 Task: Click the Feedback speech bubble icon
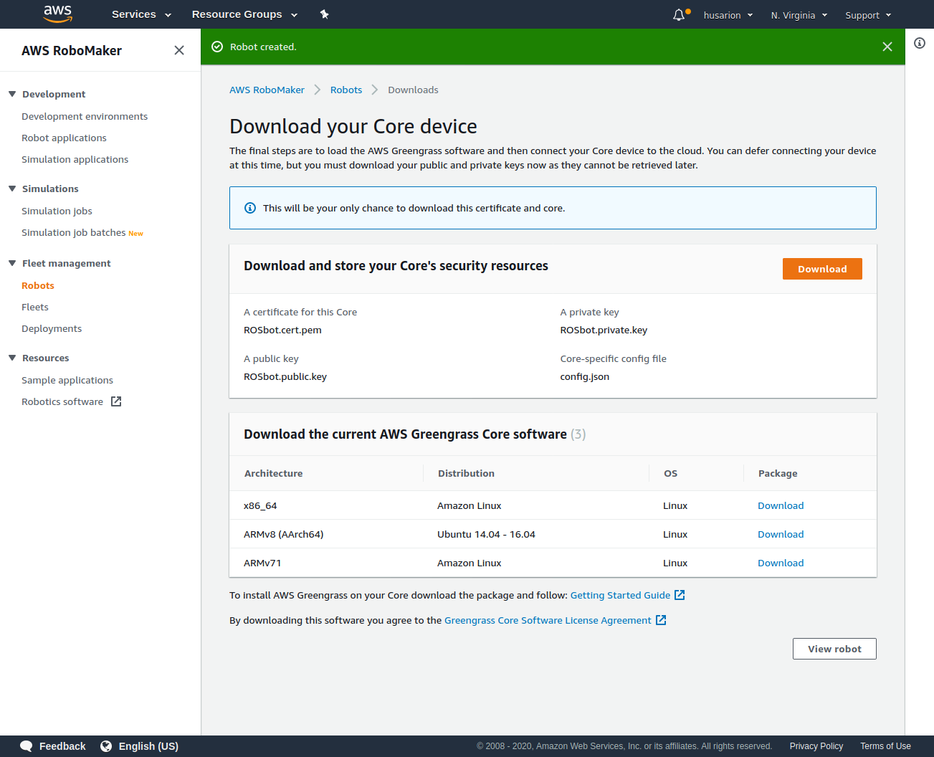(27, 746)
